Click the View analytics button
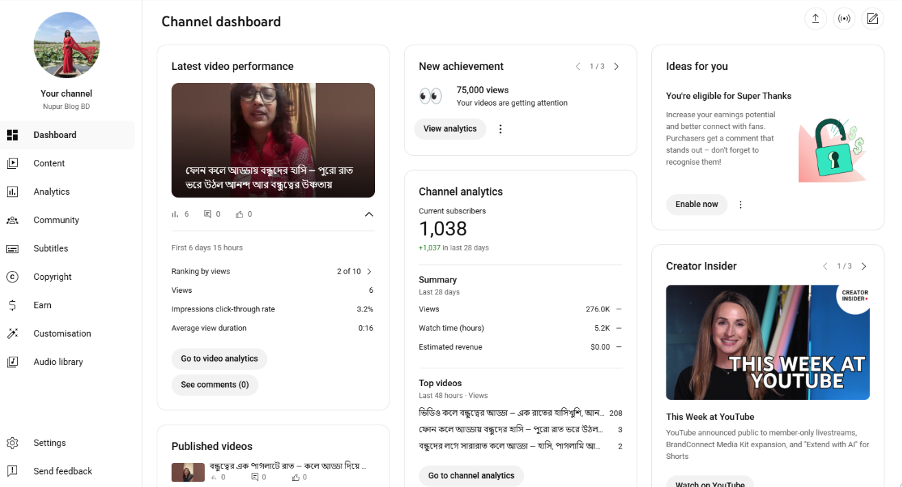The image size is (902, 487). click(x=450, y=128)
